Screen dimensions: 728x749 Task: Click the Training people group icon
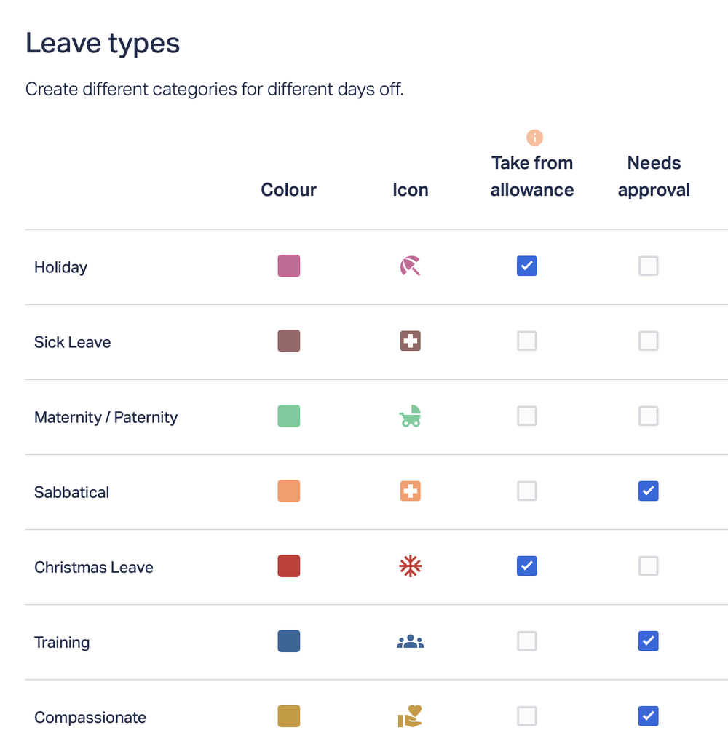point(411,641)
